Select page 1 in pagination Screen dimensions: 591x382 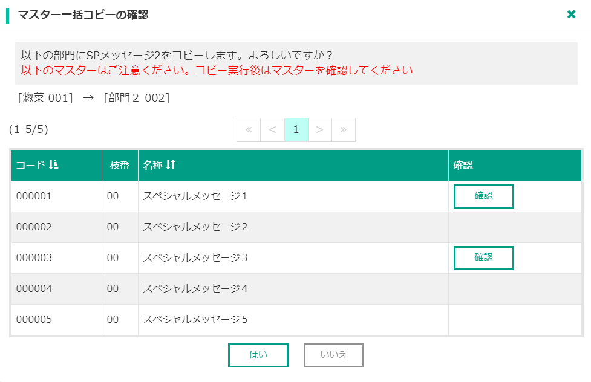coord(296,130)
